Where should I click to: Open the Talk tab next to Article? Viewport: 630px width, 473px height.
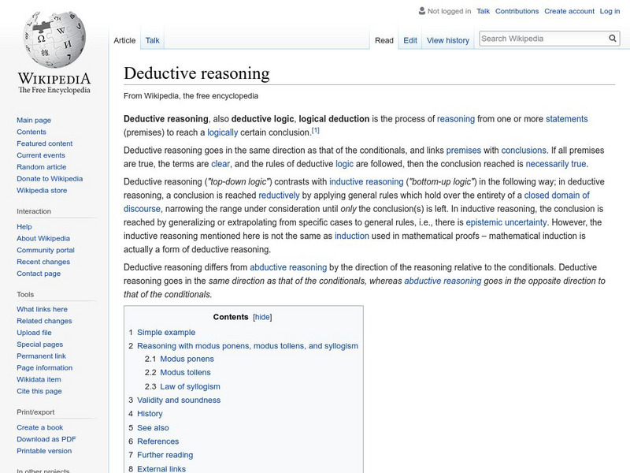pyautogui.click(x=152, y=40)
